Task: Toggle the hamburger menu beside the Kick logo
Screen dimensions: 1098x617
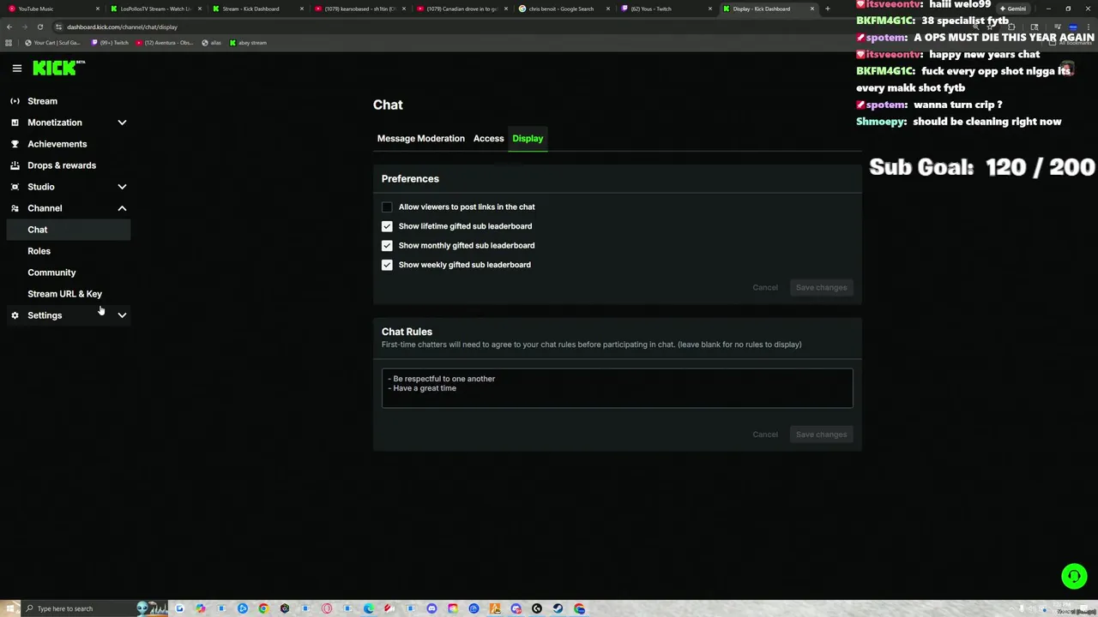Action: 16,68
